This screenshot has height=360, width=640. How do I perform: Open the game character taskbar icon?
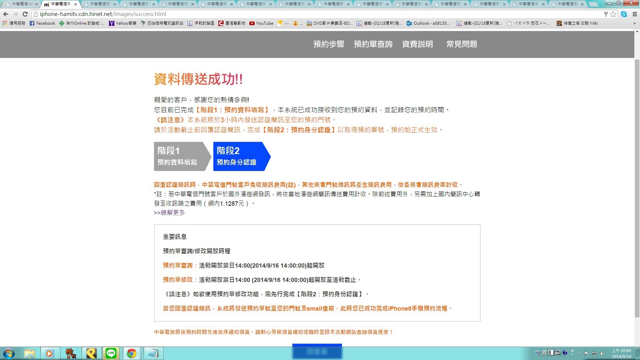click(x=71, y=353)
